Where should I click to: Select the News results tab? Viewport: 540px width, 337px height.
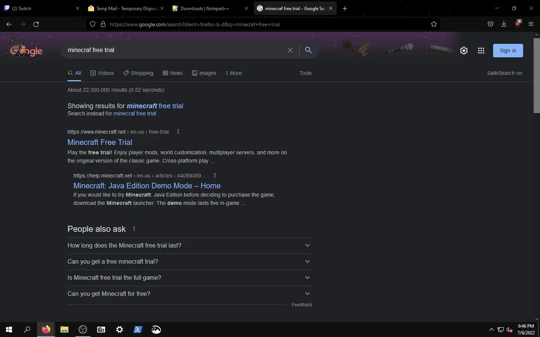coord(172,73)
